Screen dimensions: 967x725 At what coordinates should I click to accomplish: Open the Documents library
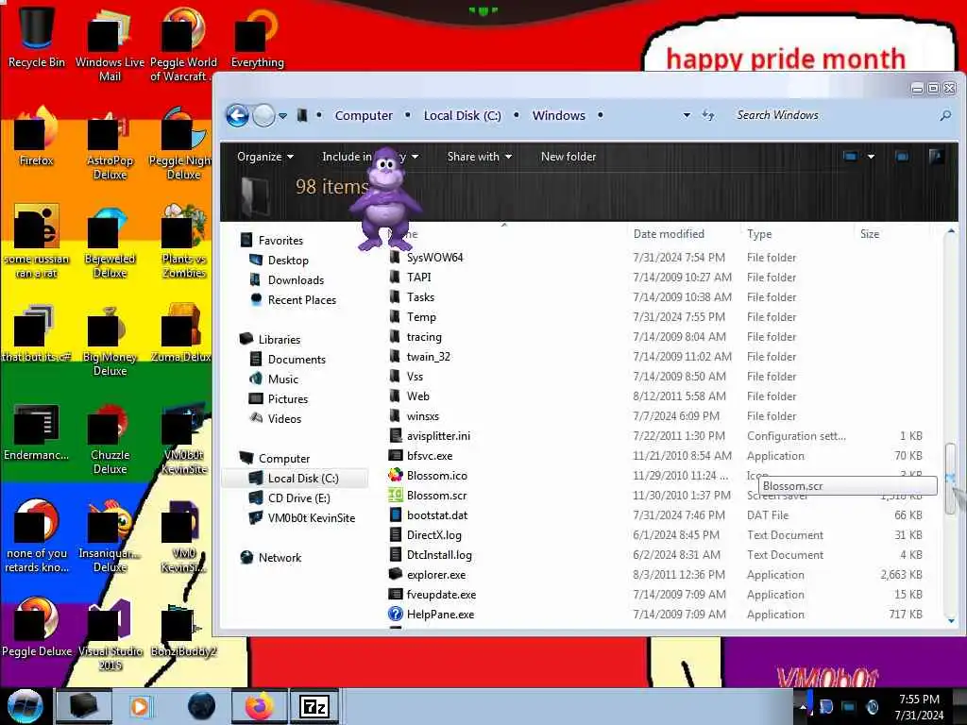pyautogui.click(x=296, y=360)
